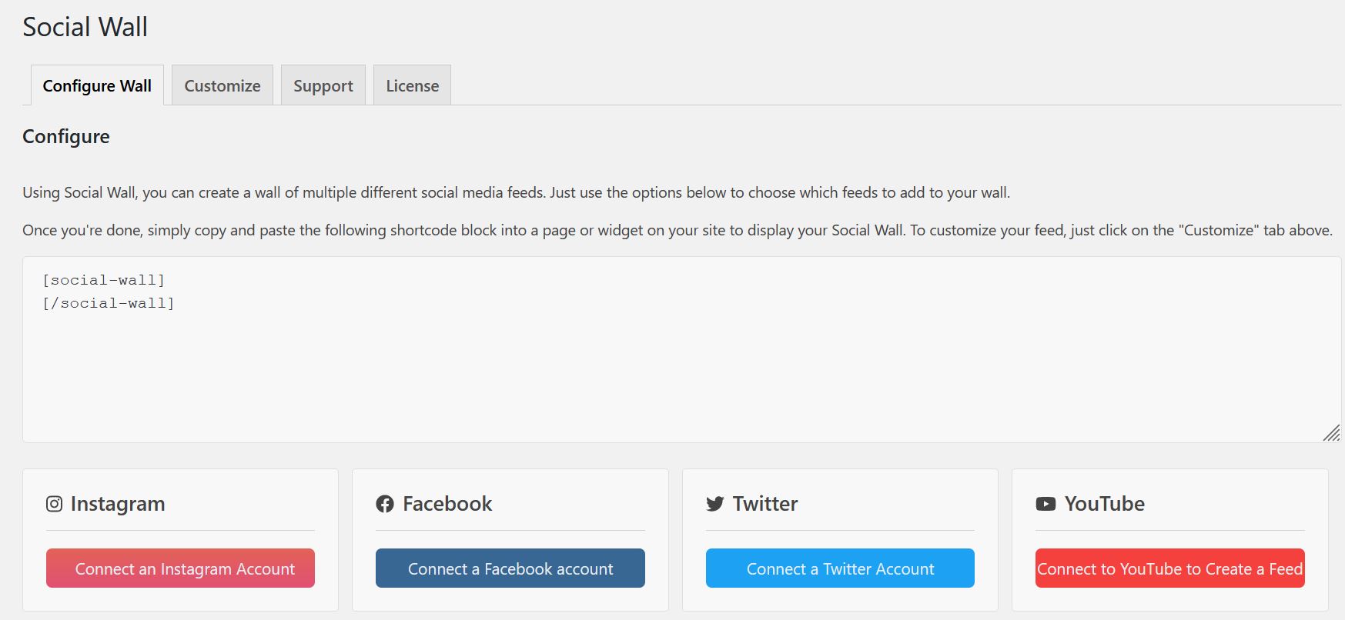Screen dimensions: 1345x620
Task: Switch to the Configure Wall tab
Action: (97, 85)
